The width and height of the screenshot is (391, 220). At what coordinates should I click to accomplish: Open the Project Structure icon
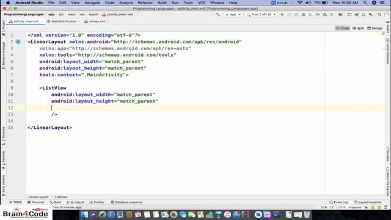coord(340,15)
